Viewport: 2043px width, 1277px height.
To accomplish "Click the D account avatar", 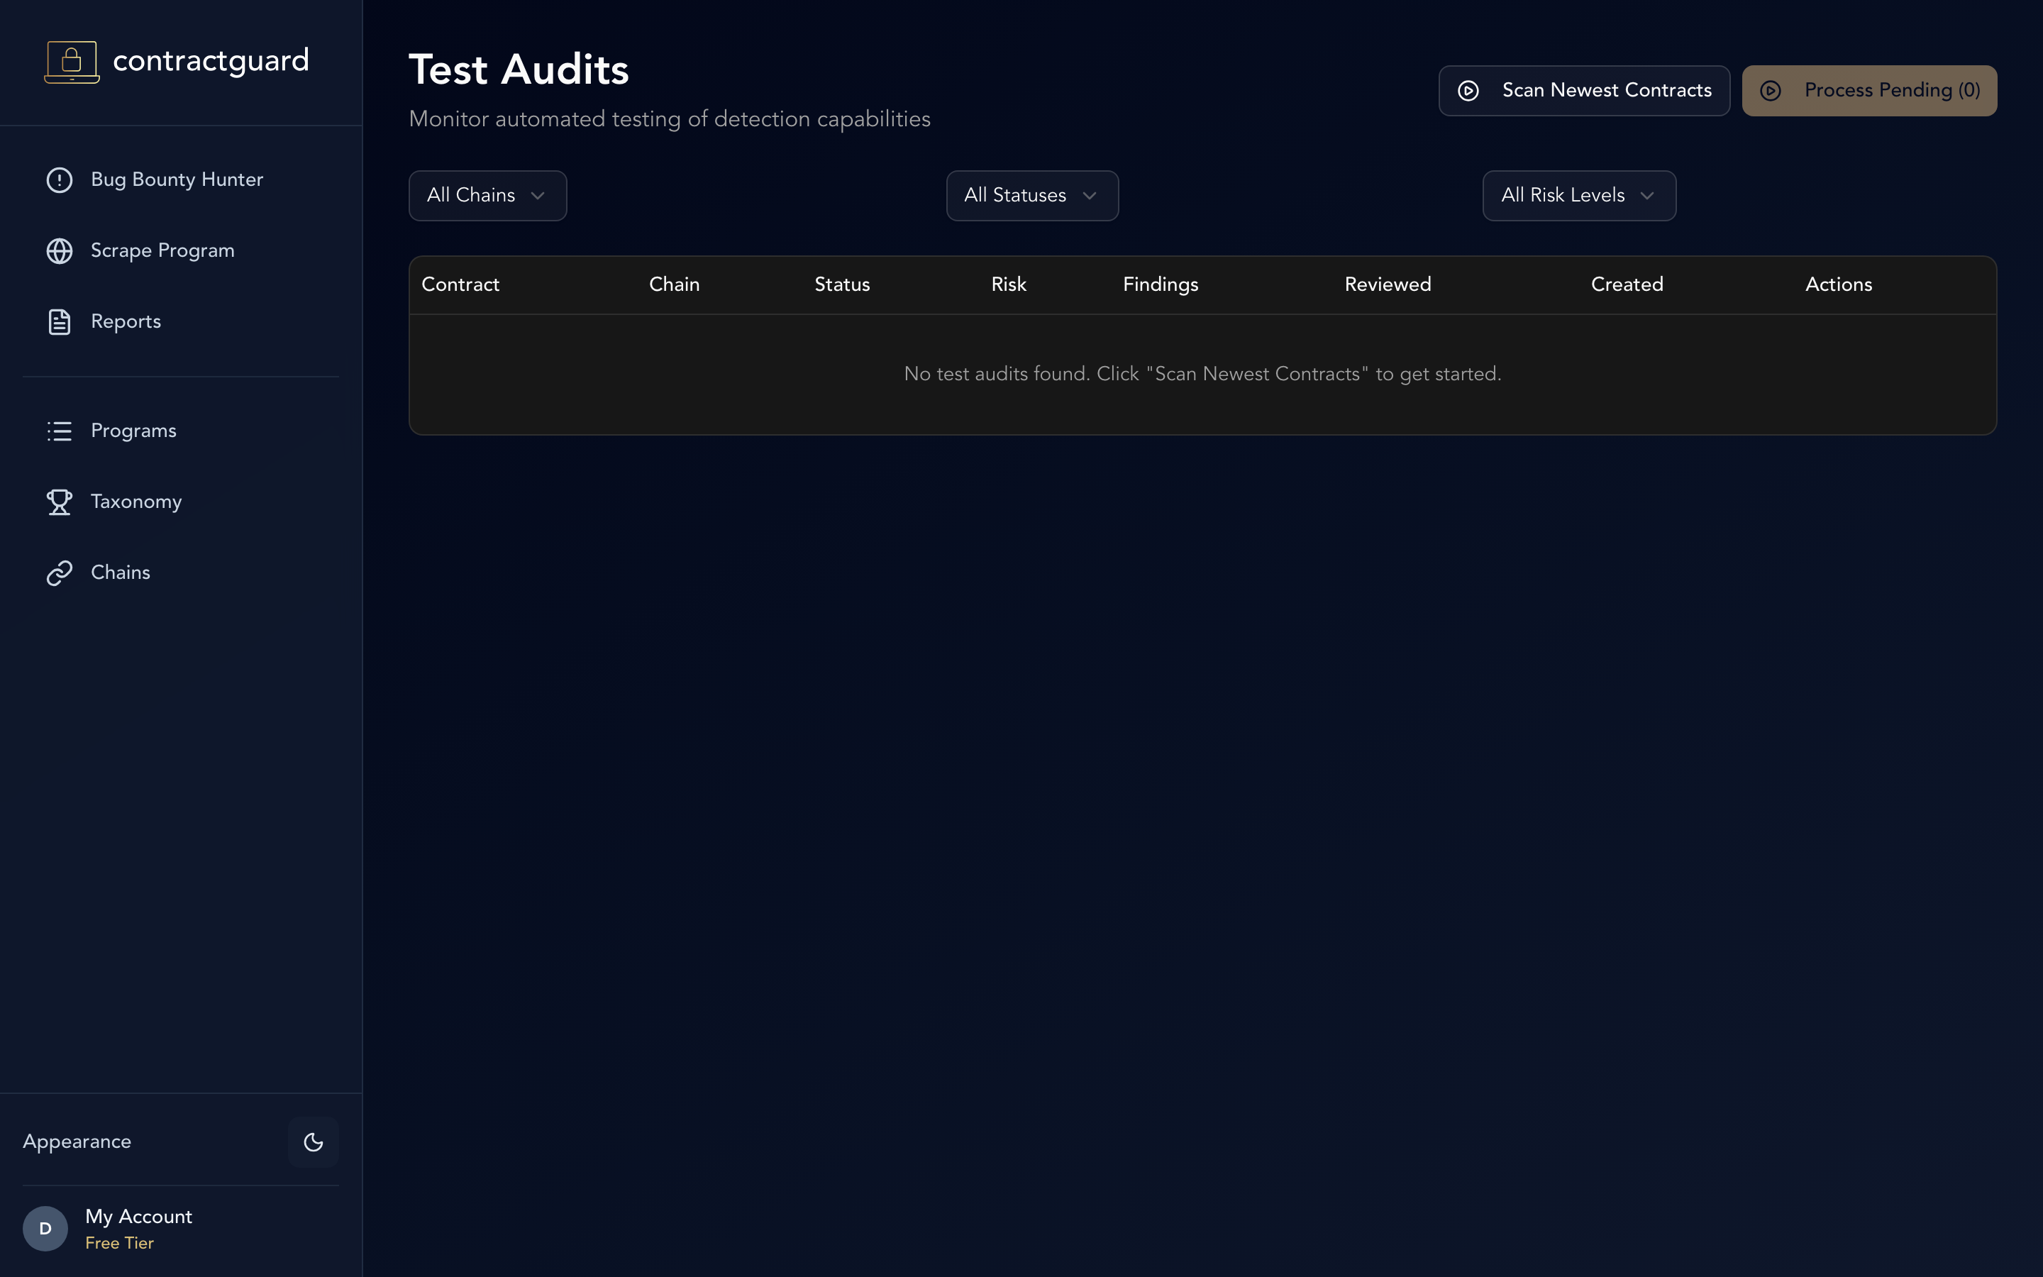I will click(x=45, y=1228).
